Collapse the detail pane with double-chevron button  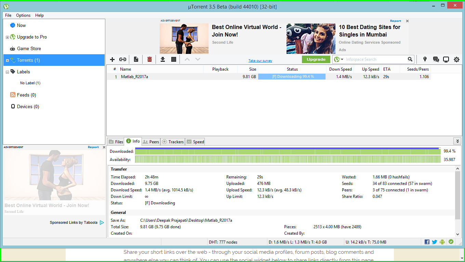(x=457, y=141)
